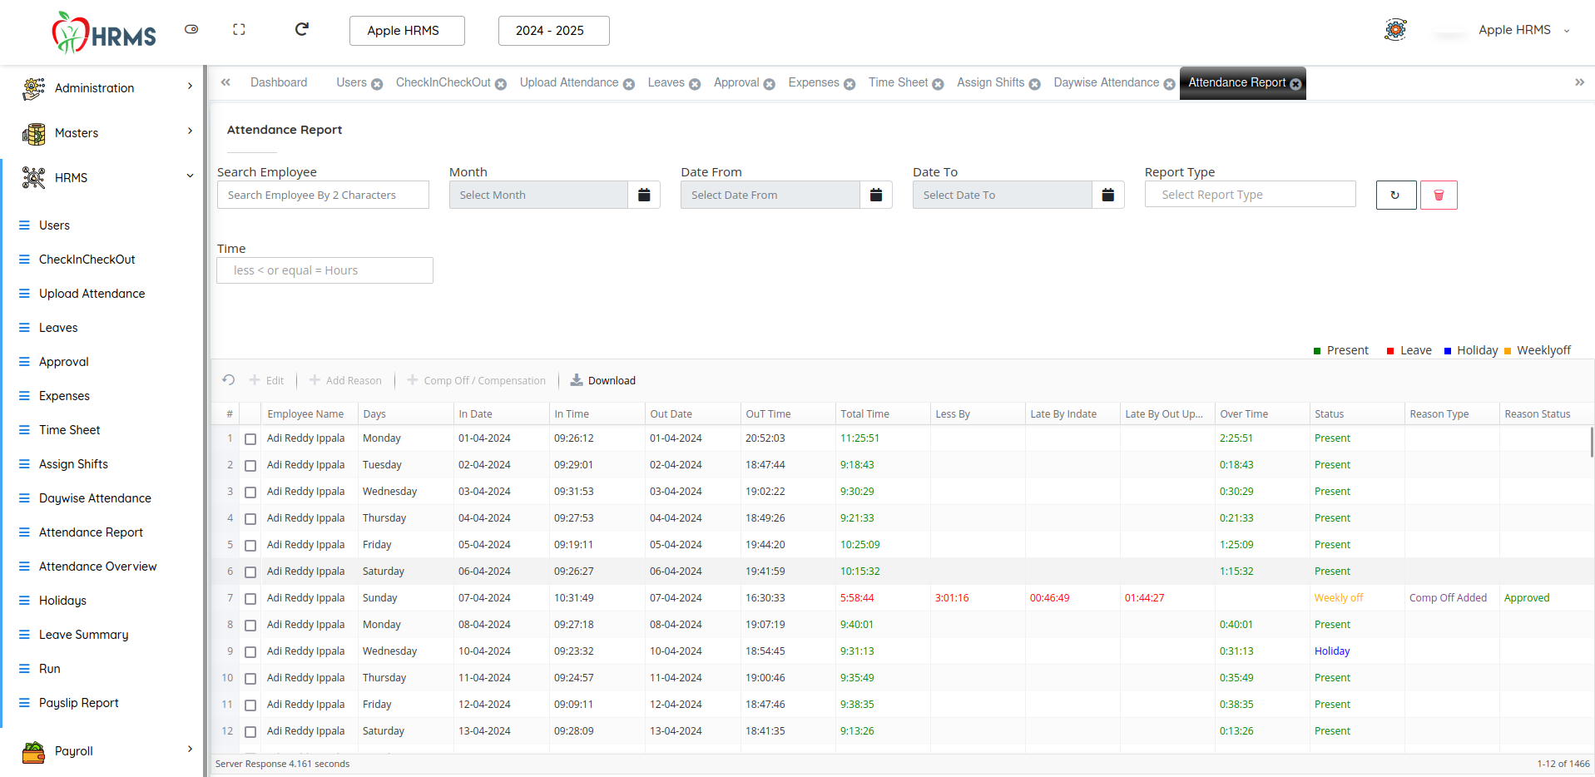Click the red trash clear button
This screenshot has width=1595, height=777.
(x=1439, y=195)
